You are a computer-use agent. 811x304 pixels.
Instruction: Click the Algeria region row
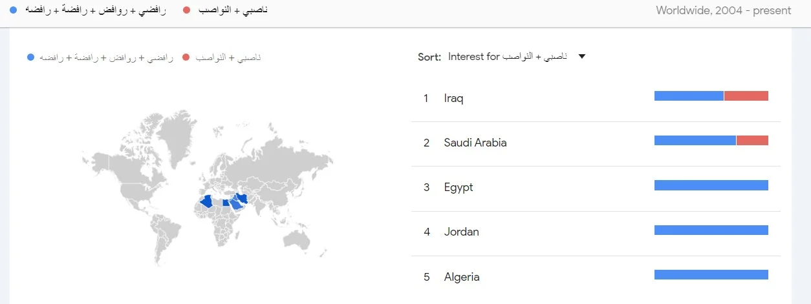pos(462,277)
